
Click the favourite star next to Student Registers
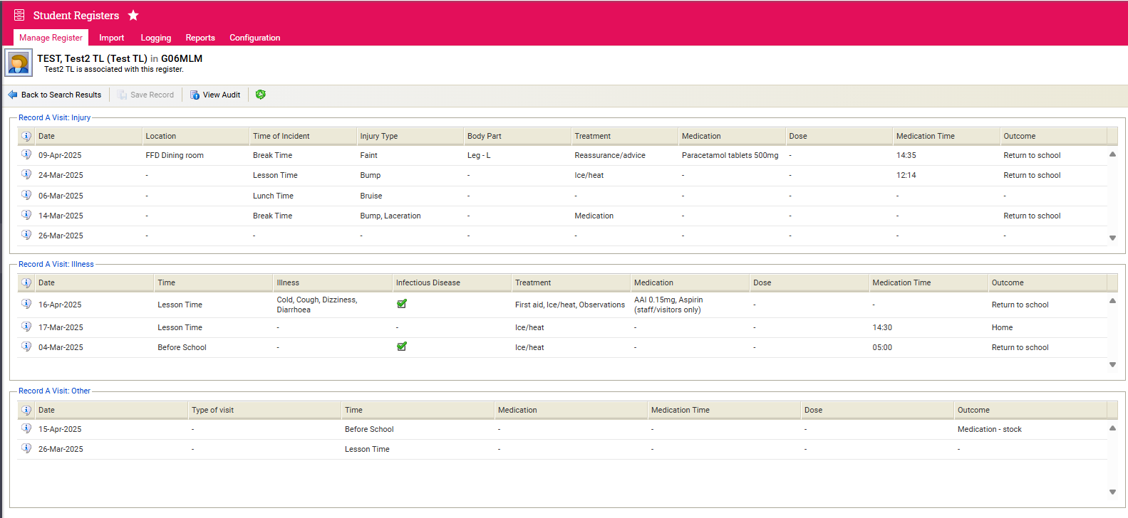click(x=133, y=15)
